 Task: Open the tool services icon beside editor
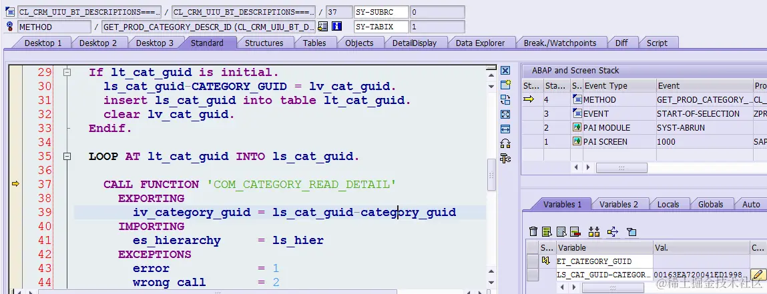click(x=505, y=158)
